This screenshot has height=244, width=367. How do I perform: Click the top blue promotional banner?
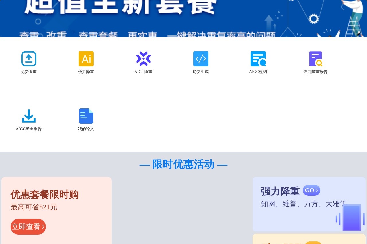(x=183, y=19)
